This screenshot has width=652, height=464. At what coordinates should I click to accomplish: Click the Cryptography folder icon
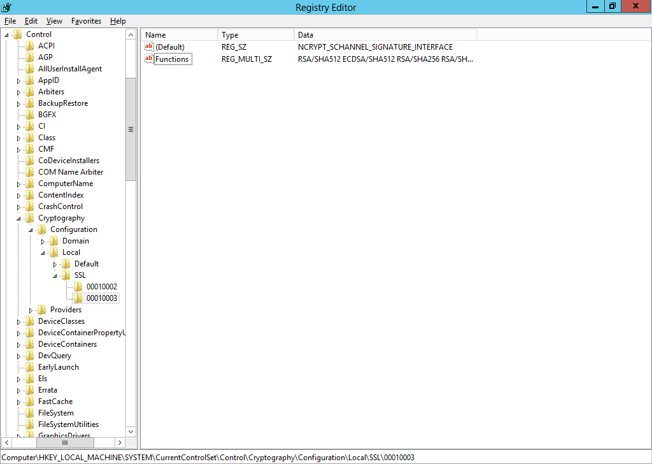pos(29,218)
